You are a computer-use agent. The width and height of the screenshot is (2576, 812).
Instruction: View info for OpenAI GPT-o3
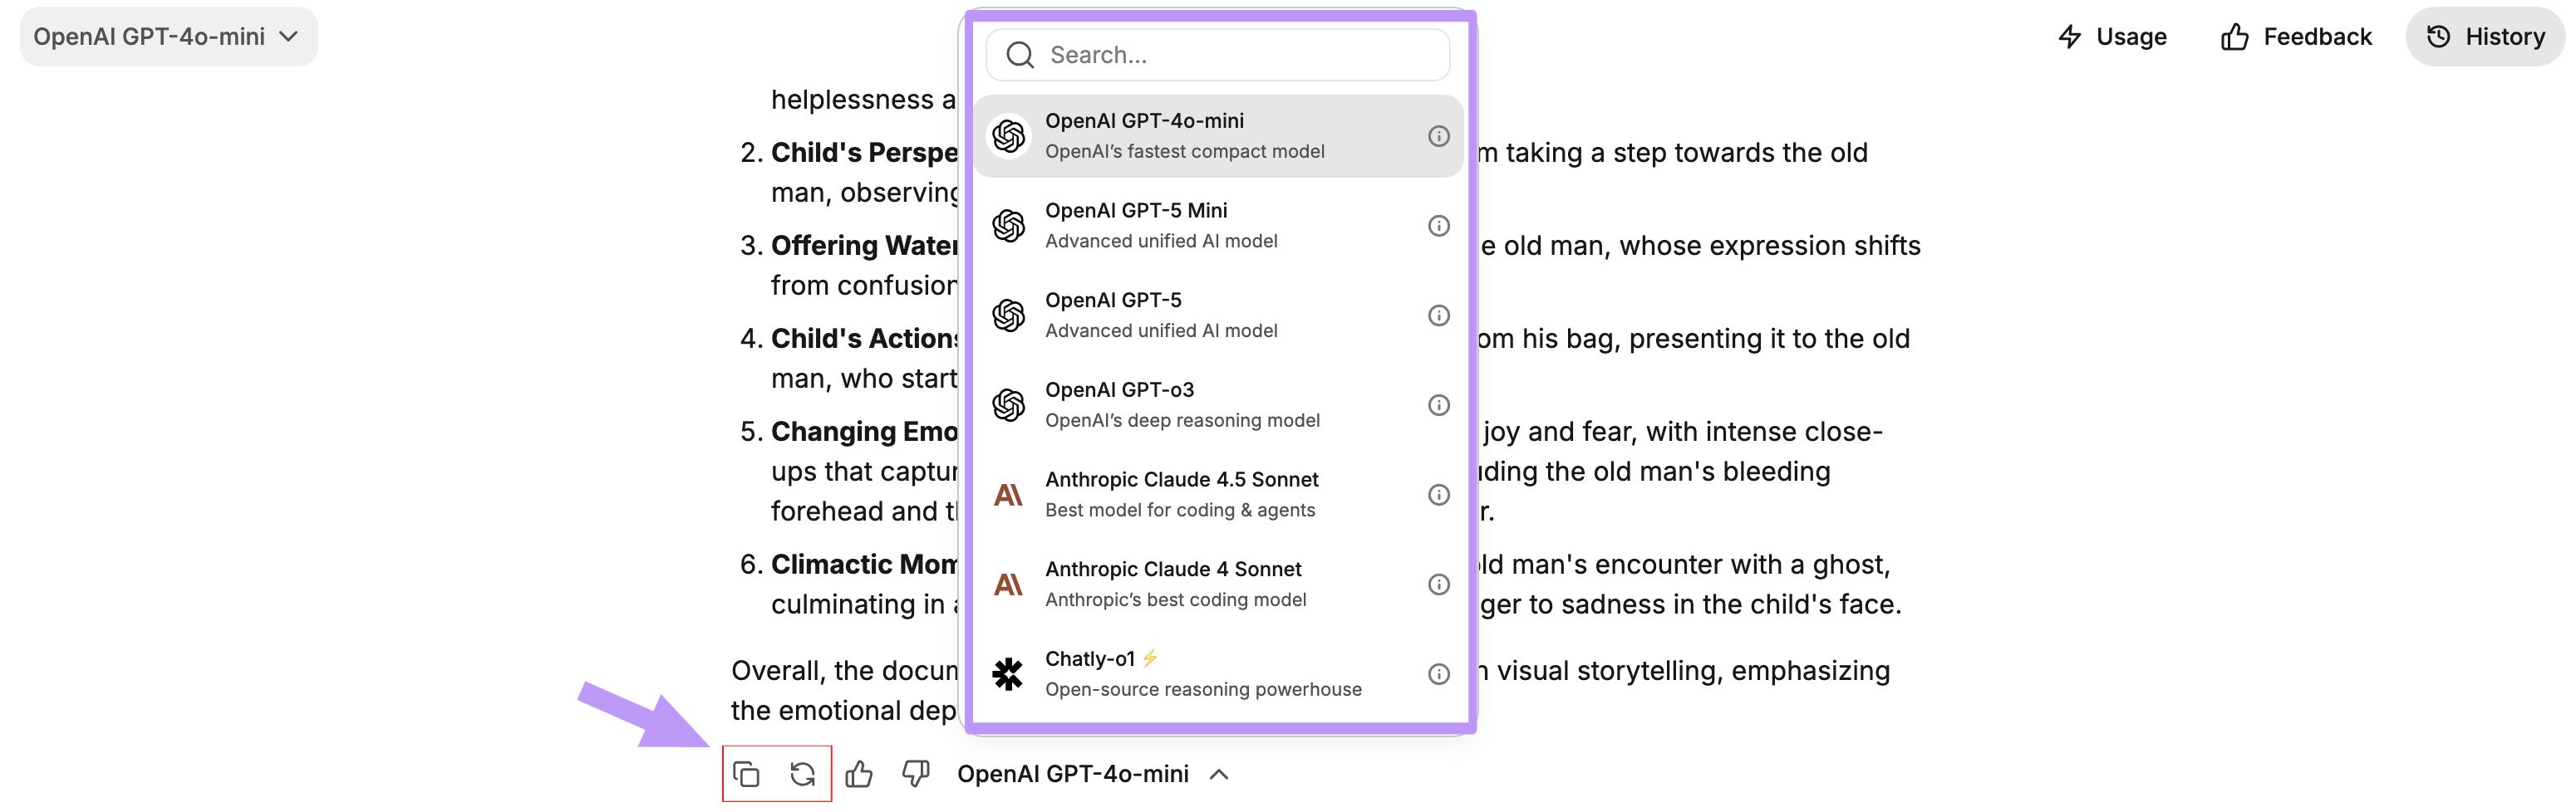(1439, 404)
